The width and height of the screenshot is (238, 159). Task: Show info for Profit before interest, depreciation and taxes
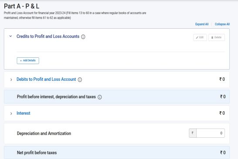(x=99, y=97)
